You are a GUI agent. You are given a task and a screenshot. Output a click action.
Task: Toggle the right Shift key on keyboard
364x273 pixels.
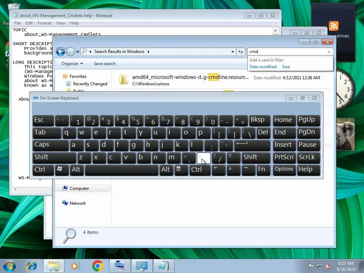point(256,158)
